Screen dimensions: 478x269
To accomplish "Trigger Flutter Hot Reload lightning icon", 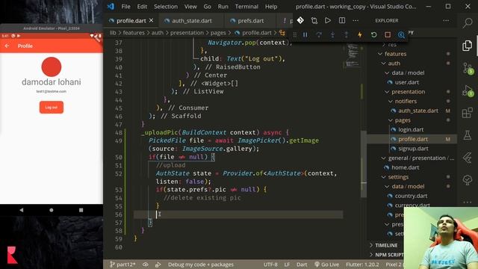I will point(360,35).
